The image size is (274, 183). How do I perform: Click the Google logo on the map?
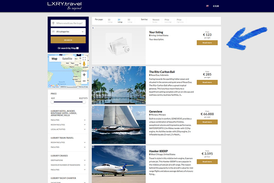tap(53, 85)
